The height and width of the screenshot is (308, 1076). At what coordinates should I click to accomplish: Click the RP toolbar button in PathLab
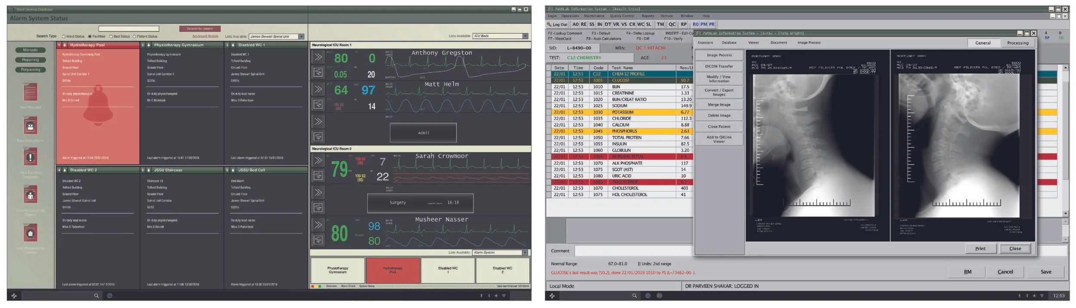(x=684, y=25)
